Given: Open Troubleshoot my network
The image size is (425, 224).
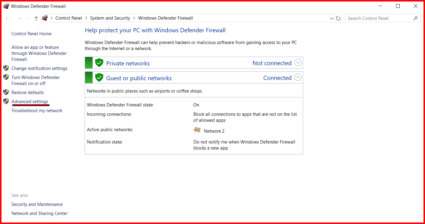Looking at the screenshot, I should coord(36,110).
